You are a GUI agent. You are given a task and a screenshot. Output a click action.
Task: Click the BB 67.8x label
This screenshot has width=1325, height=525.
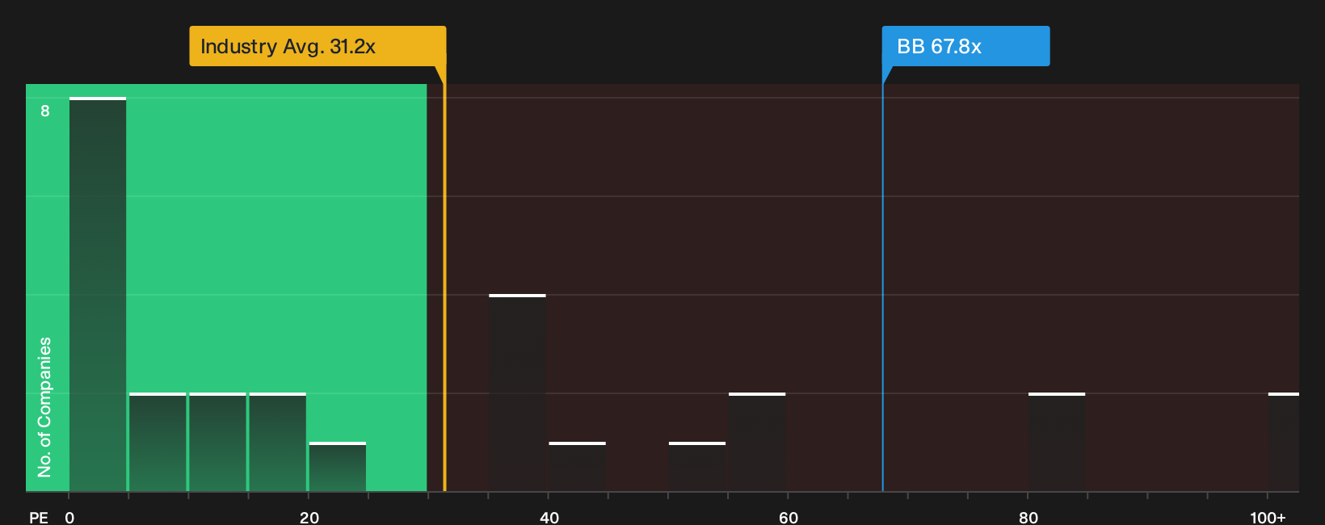click(x=965, y=46)
